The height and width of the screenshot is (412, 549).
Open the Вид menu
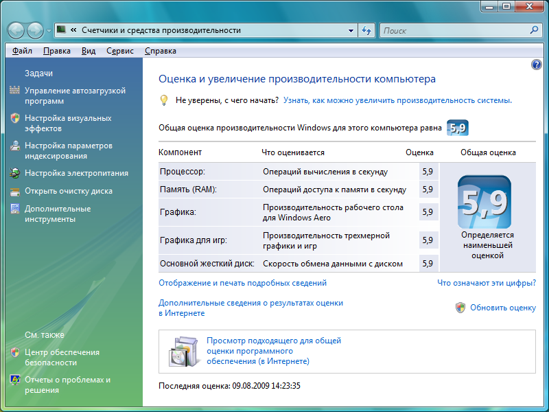[88, 51]
